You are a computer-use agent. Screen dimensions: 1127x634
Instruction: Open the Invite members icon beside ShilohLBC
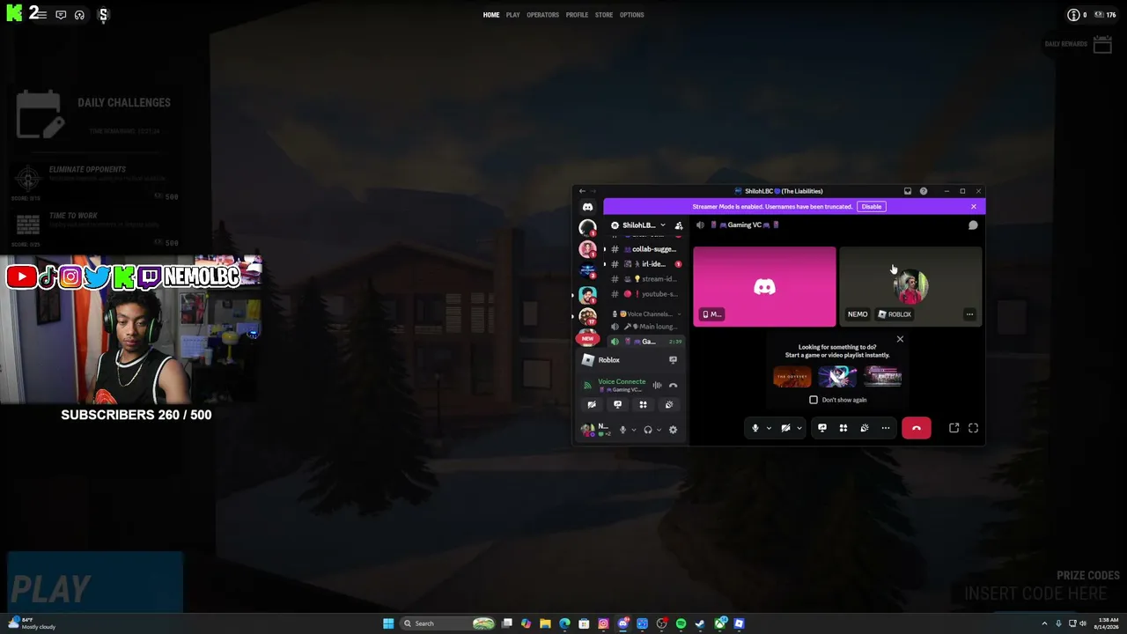pyautogui.click(x=679, y=225)
